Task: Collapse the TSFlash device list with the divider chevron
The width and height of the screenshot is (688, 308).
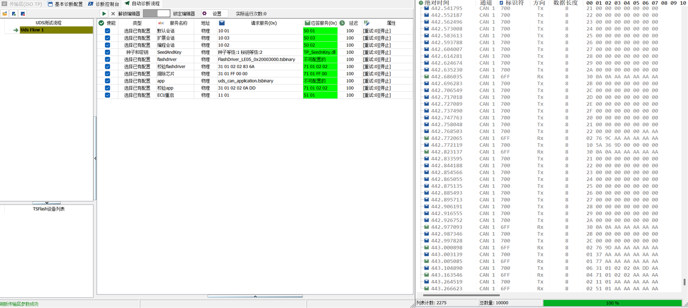Action: click(47, 203)
